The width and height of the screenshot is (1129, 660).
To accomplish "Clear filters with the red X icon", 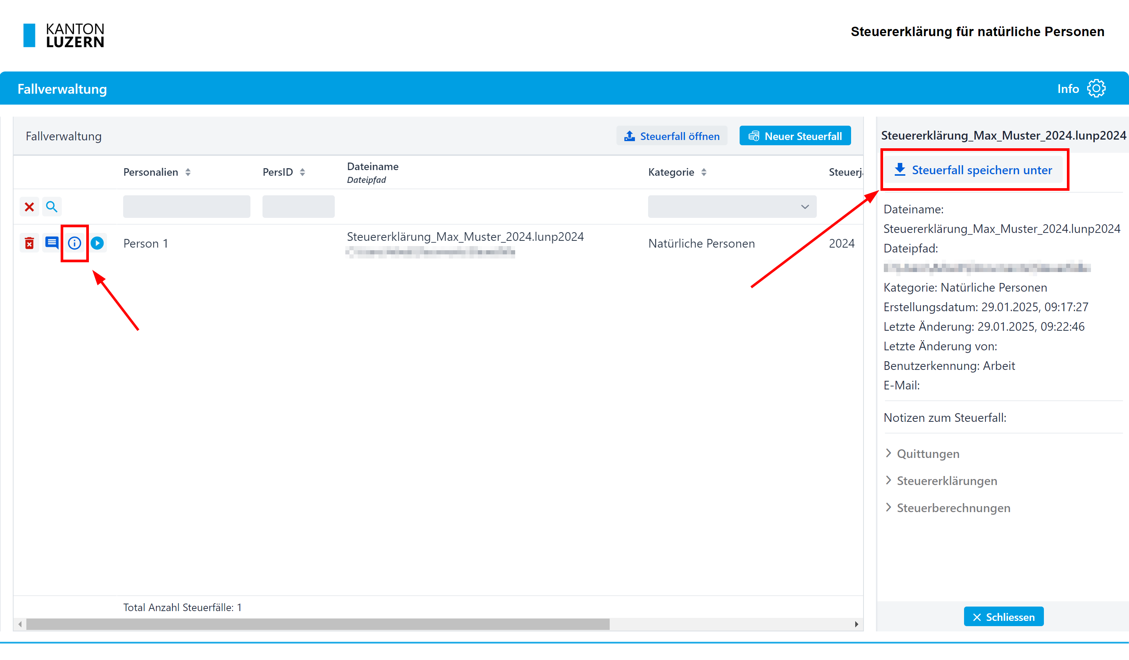I will tap(29, 207).
